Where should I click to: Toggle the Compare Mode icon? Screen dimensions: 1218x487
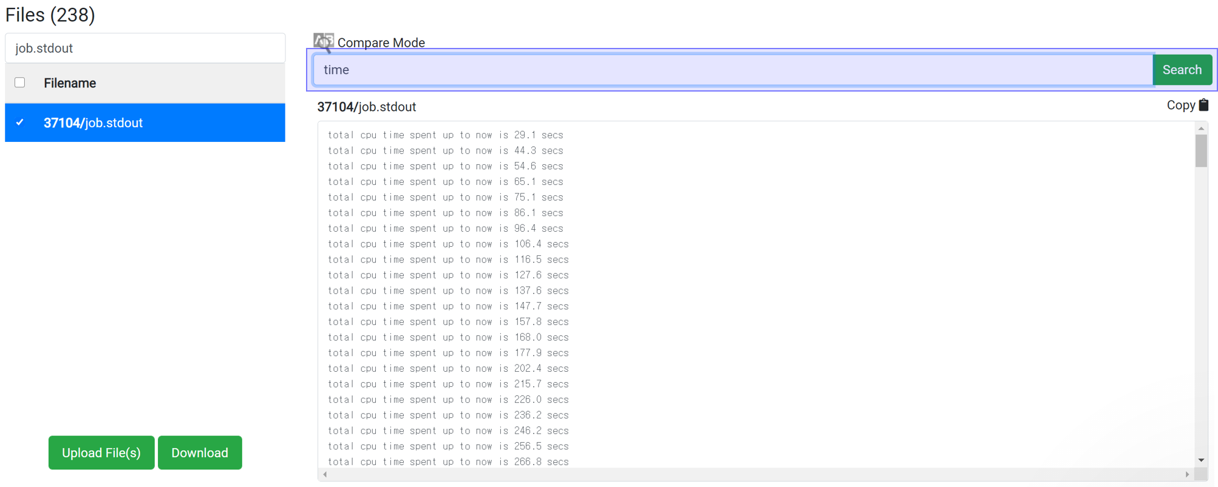click(x=323, y=42)
